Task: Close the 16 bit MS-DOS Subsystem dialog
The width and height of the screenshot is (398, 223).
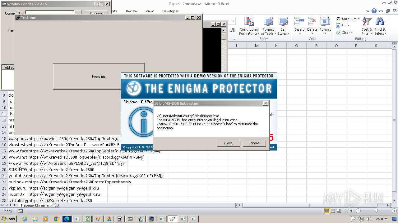Action: (266, 103)
